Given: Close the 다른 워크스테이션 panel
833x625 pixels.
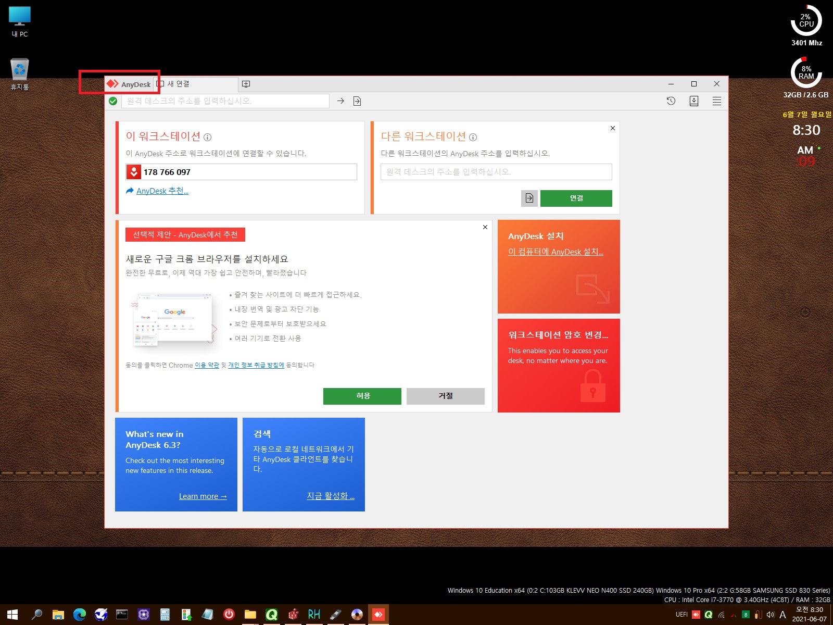Looking at the screenshot, I should pyautogui.click(x=613, y=128).
